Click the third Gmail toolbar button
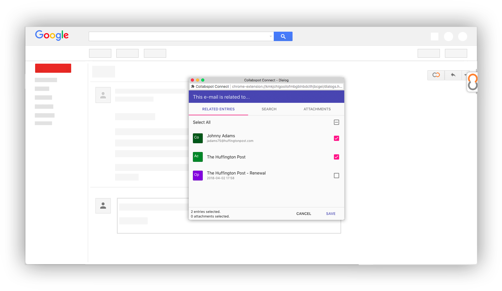The height and width of the screenshot is (291, 502). [155, 53]
